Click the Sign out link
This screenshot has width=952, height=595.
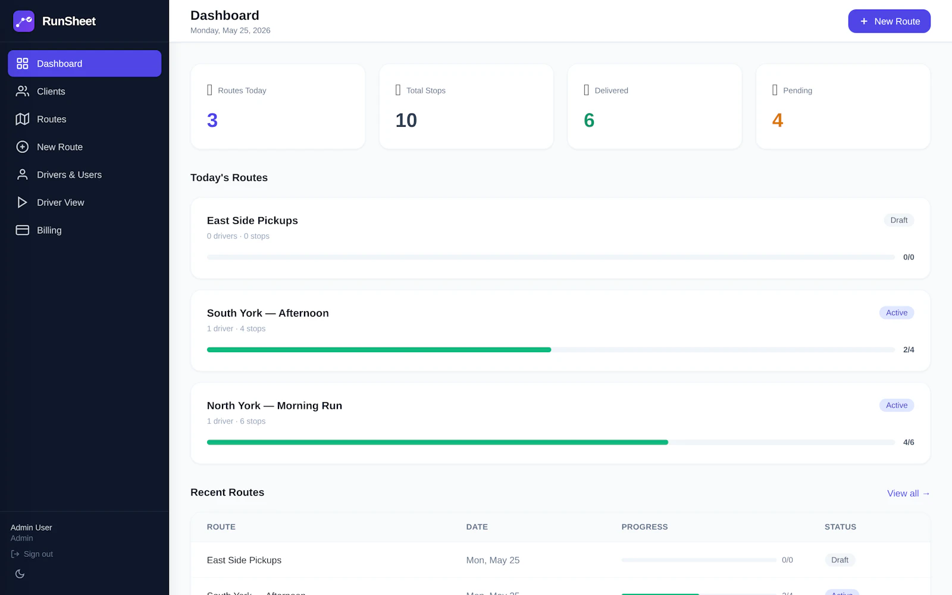pyautogui.click(x=32, y=554)
